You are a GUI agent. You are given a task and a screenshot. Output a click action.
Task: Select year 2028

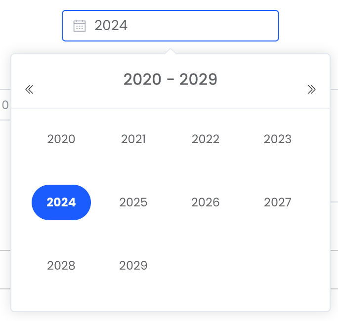tap(61, 265)
